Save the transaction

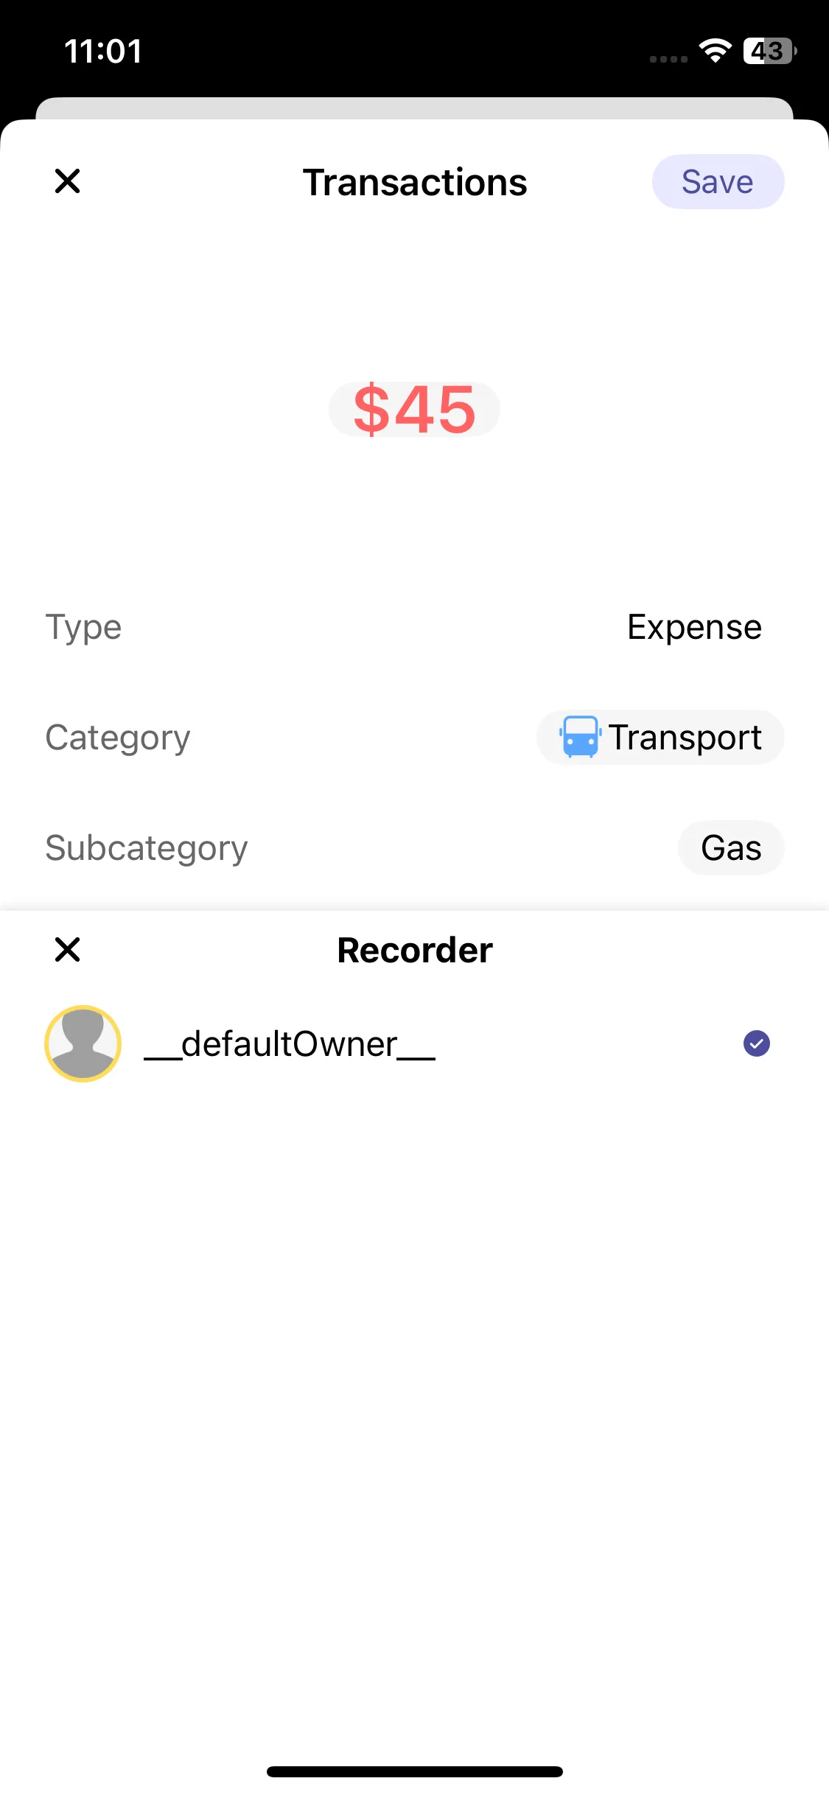coord(717,182)
